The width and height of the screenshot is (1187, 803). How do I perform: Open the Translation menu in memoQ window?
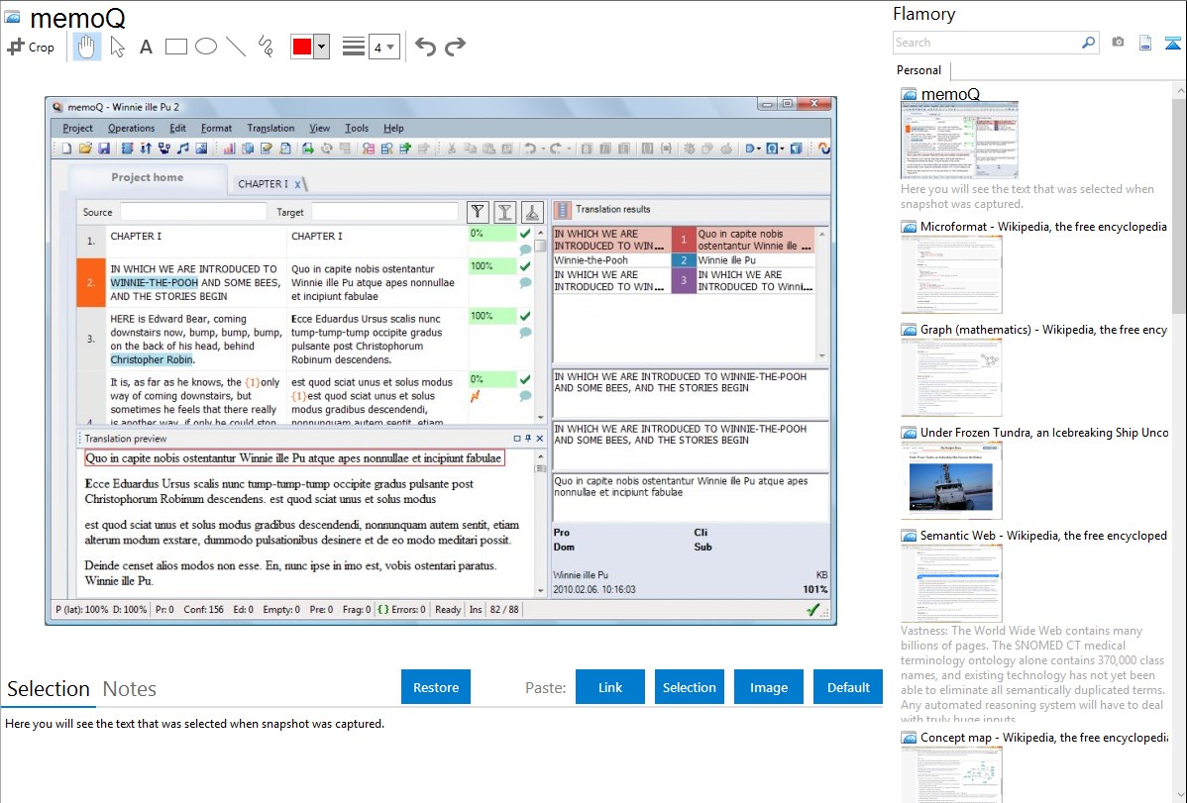click(270, 128)
